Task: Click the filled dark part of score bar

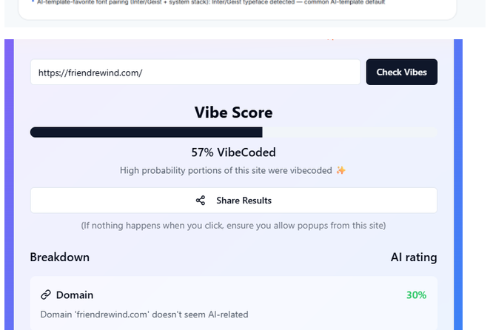Action: [x=146, y=132]
